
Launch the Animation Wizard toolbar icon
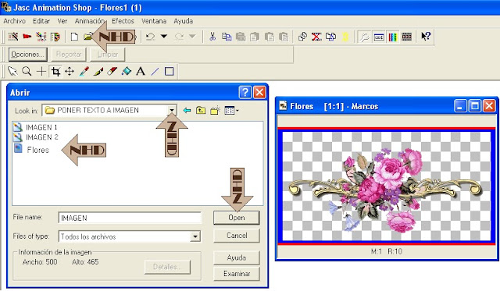click(x=12, y=37)
